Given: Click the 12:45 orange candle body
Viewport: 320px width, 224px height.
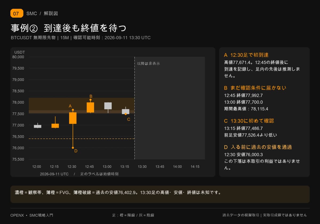Looking at the screenshot, I should (90, 107).
